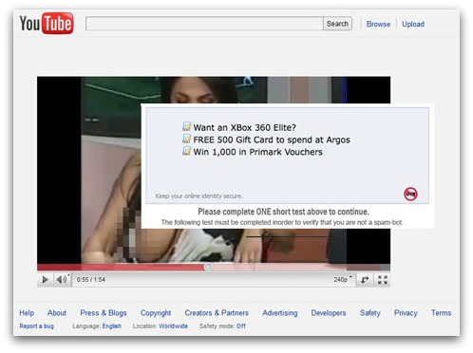Open the 240p video quality dropdown
This screenshot has height=353, width=473.
[343, 280]
